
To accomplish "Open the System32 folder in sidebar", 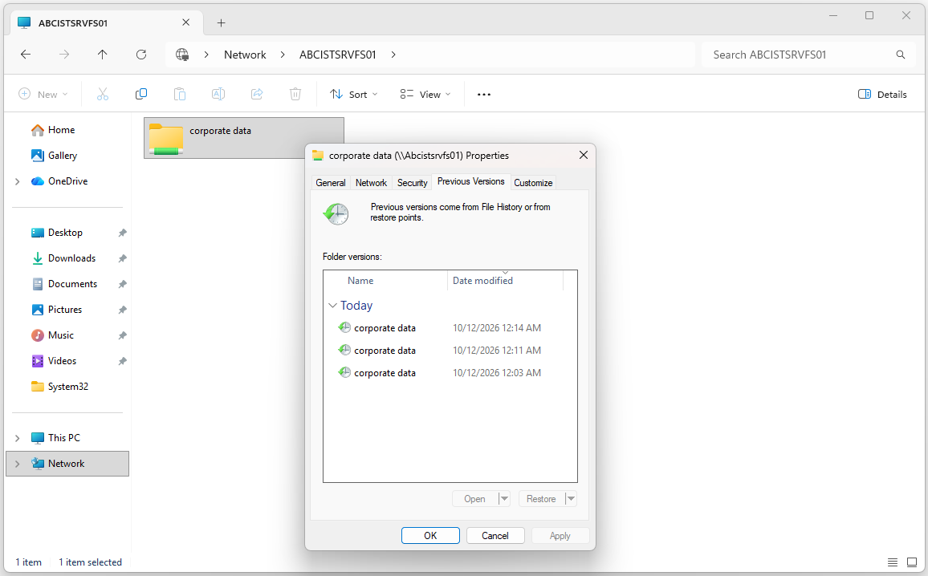I will pos(67,387).
